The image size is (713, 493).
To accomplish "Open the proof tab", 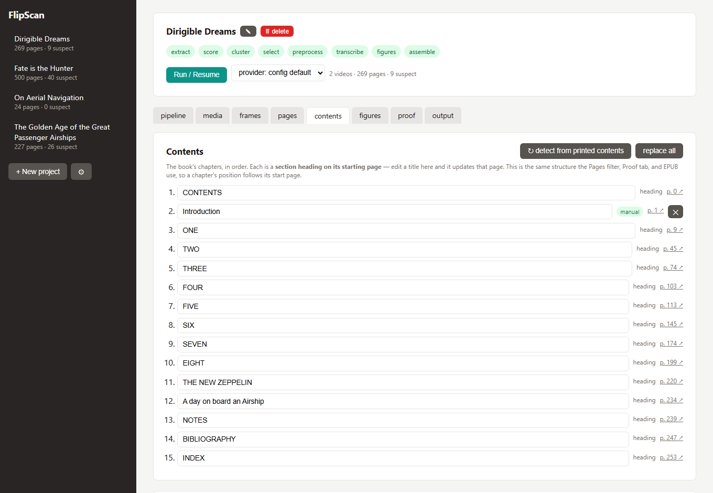I will [x=406, y=115].
